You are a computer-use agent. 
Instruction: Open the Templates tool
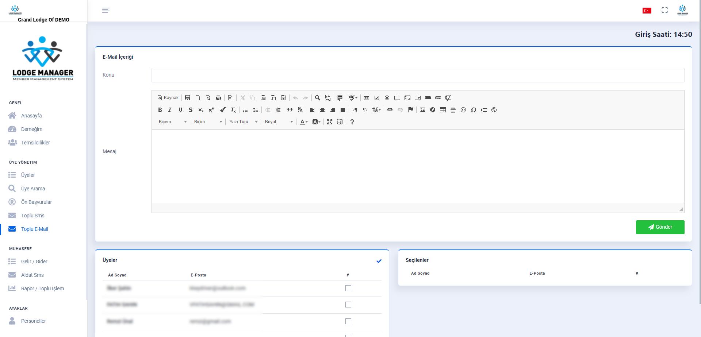[230, 98]
